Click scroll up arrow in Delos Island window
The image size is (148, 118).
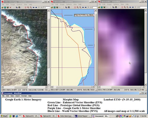[48, 10]
